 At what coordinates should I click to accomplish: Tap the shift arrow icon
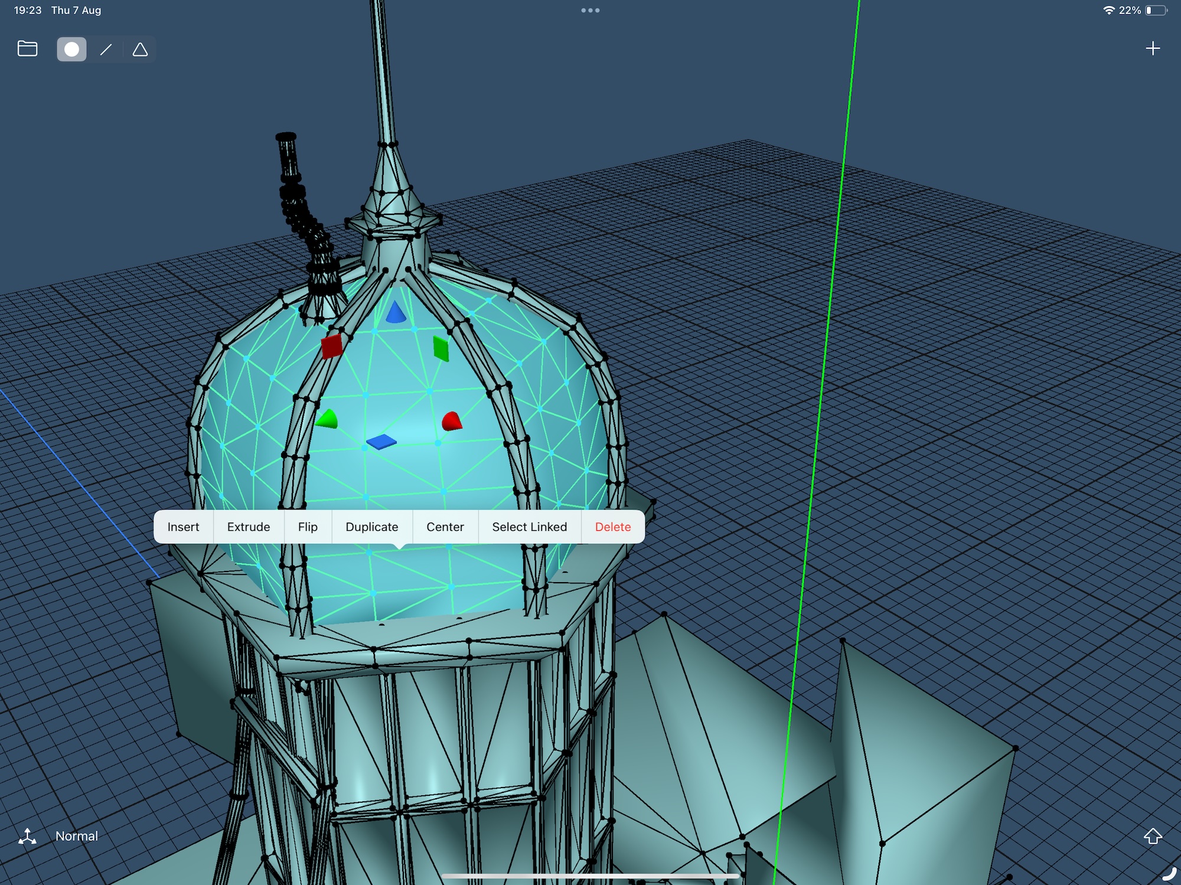click(1153, 836)
